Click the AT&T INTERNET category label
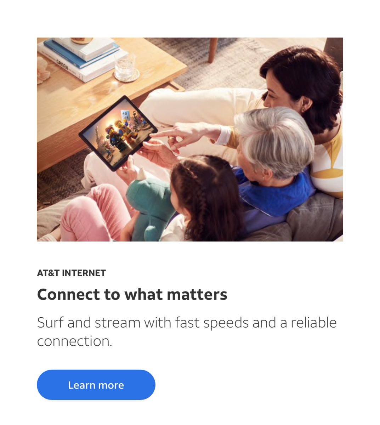 72,273
